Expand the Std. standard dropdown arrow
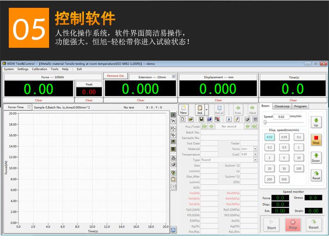329x242 pixels. [206, 109]
